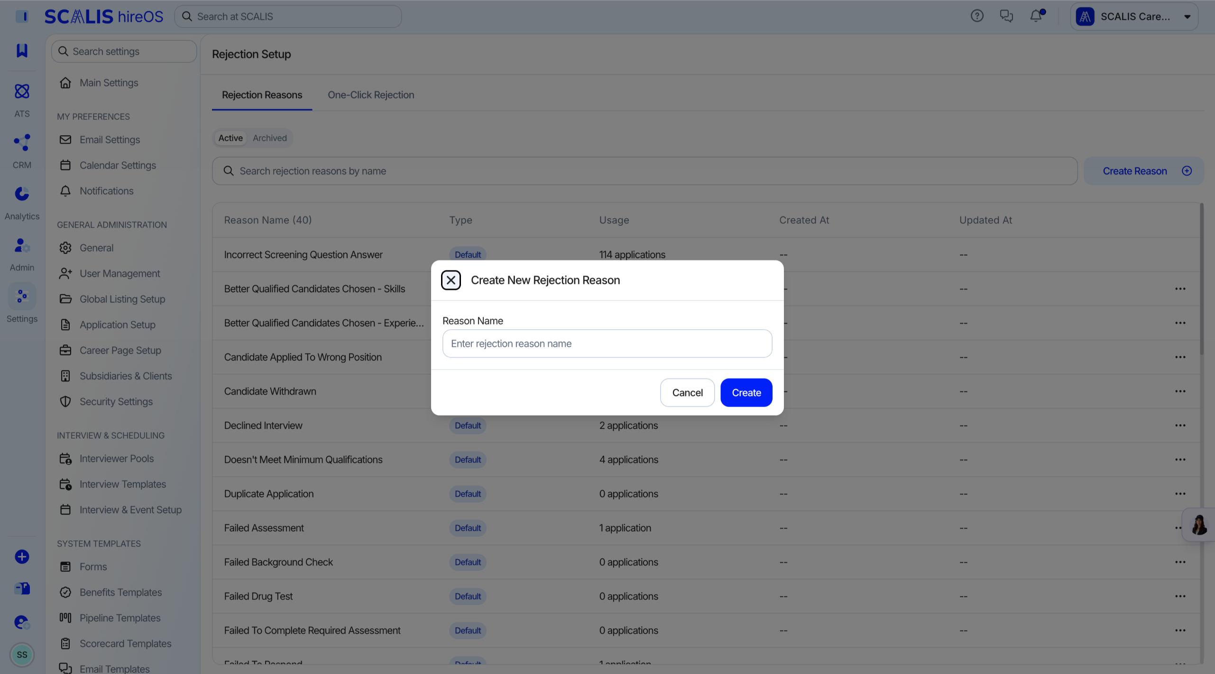Click the Usage column header

[x=614, y=220]
